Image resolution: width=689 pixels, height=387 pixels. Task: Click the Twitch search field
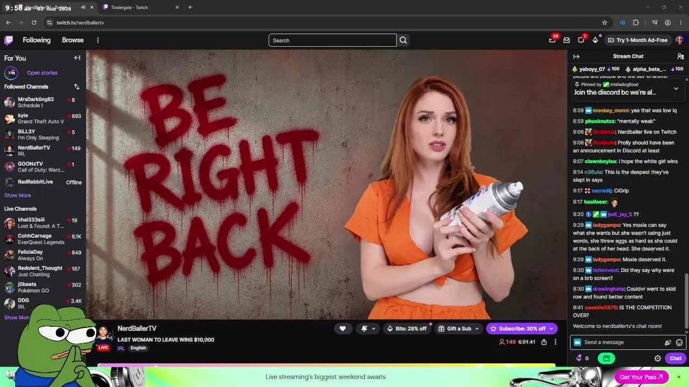tap(333, 40)
